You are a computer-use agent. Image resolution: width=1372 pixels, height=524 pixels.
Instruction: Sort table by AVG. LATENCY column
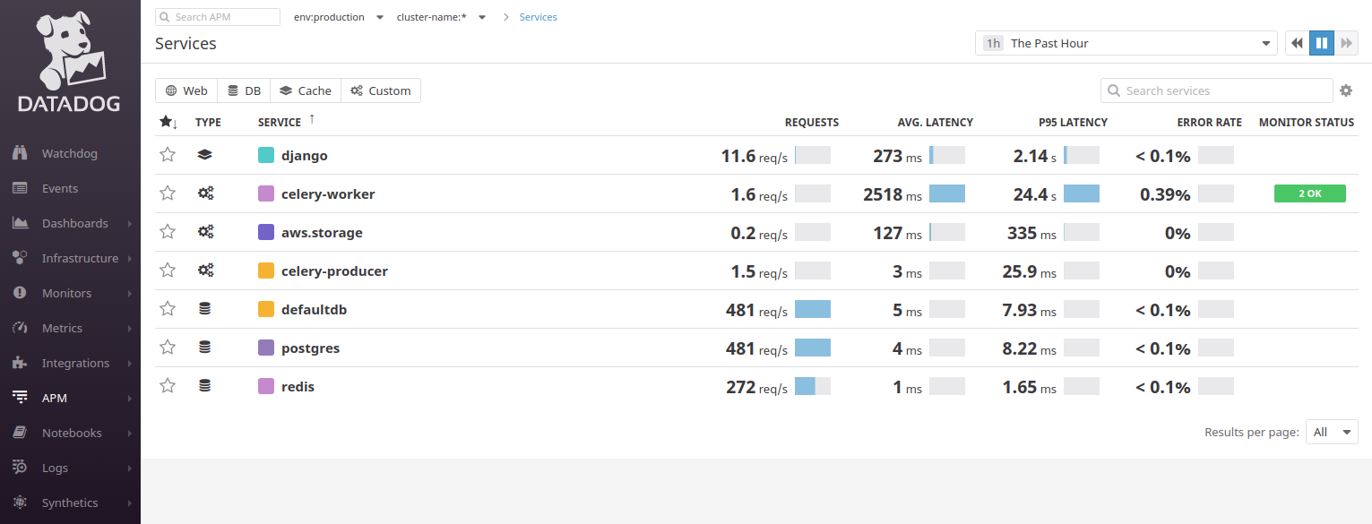pos(935,122)
